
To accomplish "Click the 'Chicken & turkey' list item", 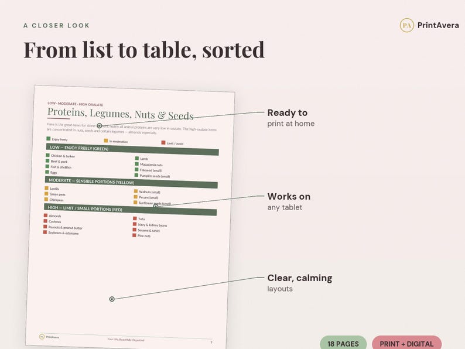I will tap(60, 156).
